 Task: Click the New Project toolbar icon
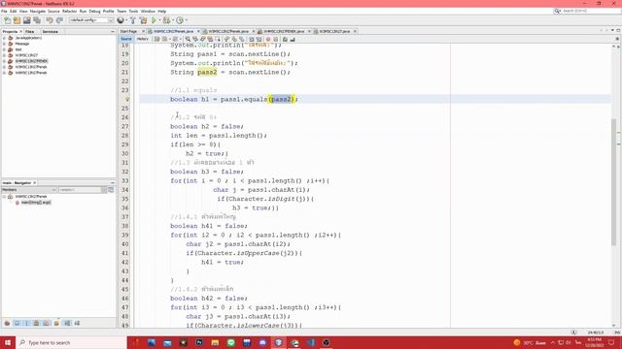[x=17, y=20]
